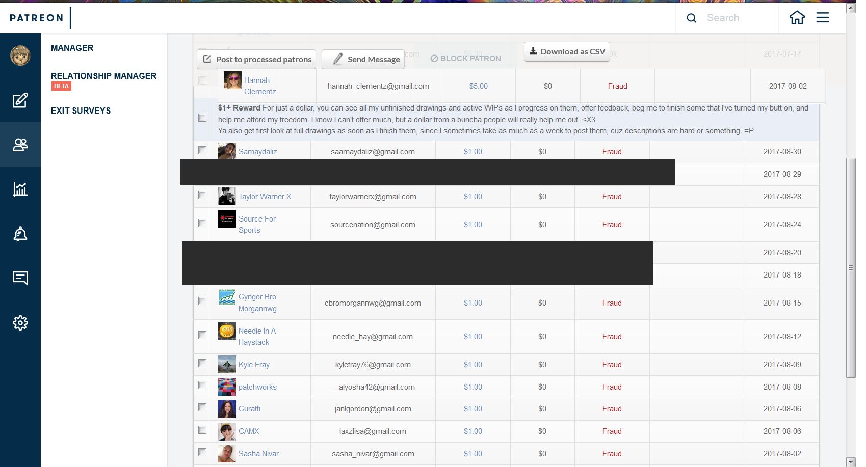The image size is (866, 467).
Task: Open Cyngor Bro Morgannwg profile picture
Action: click(x=227, y=297)
